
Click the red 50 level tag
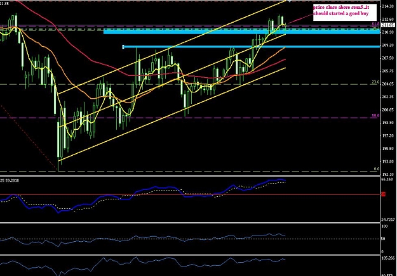(x=383, y=194)
